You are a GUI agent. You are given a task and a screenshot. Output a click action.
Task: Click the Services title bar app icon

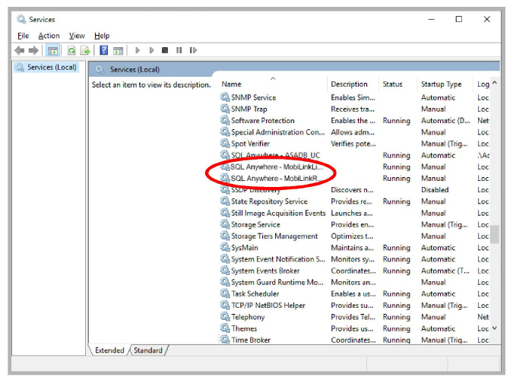tap(21, 19)
